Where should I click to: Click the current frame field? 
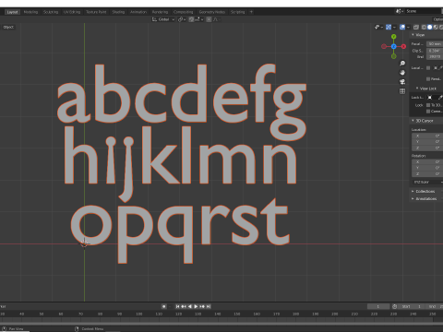pyautogui.click(x=378, y=306)
